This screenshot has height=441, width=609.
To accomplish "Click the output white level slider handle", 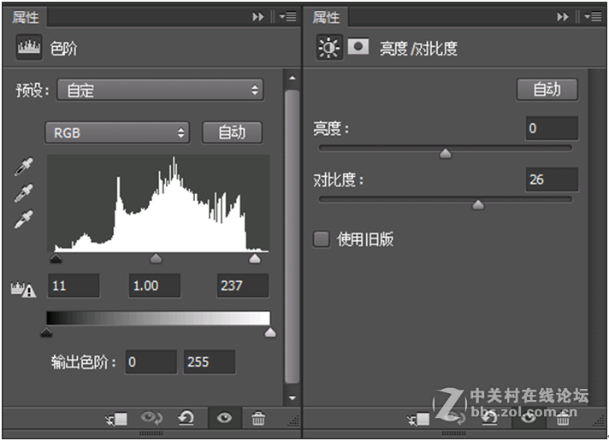I will tap(270, 332).
